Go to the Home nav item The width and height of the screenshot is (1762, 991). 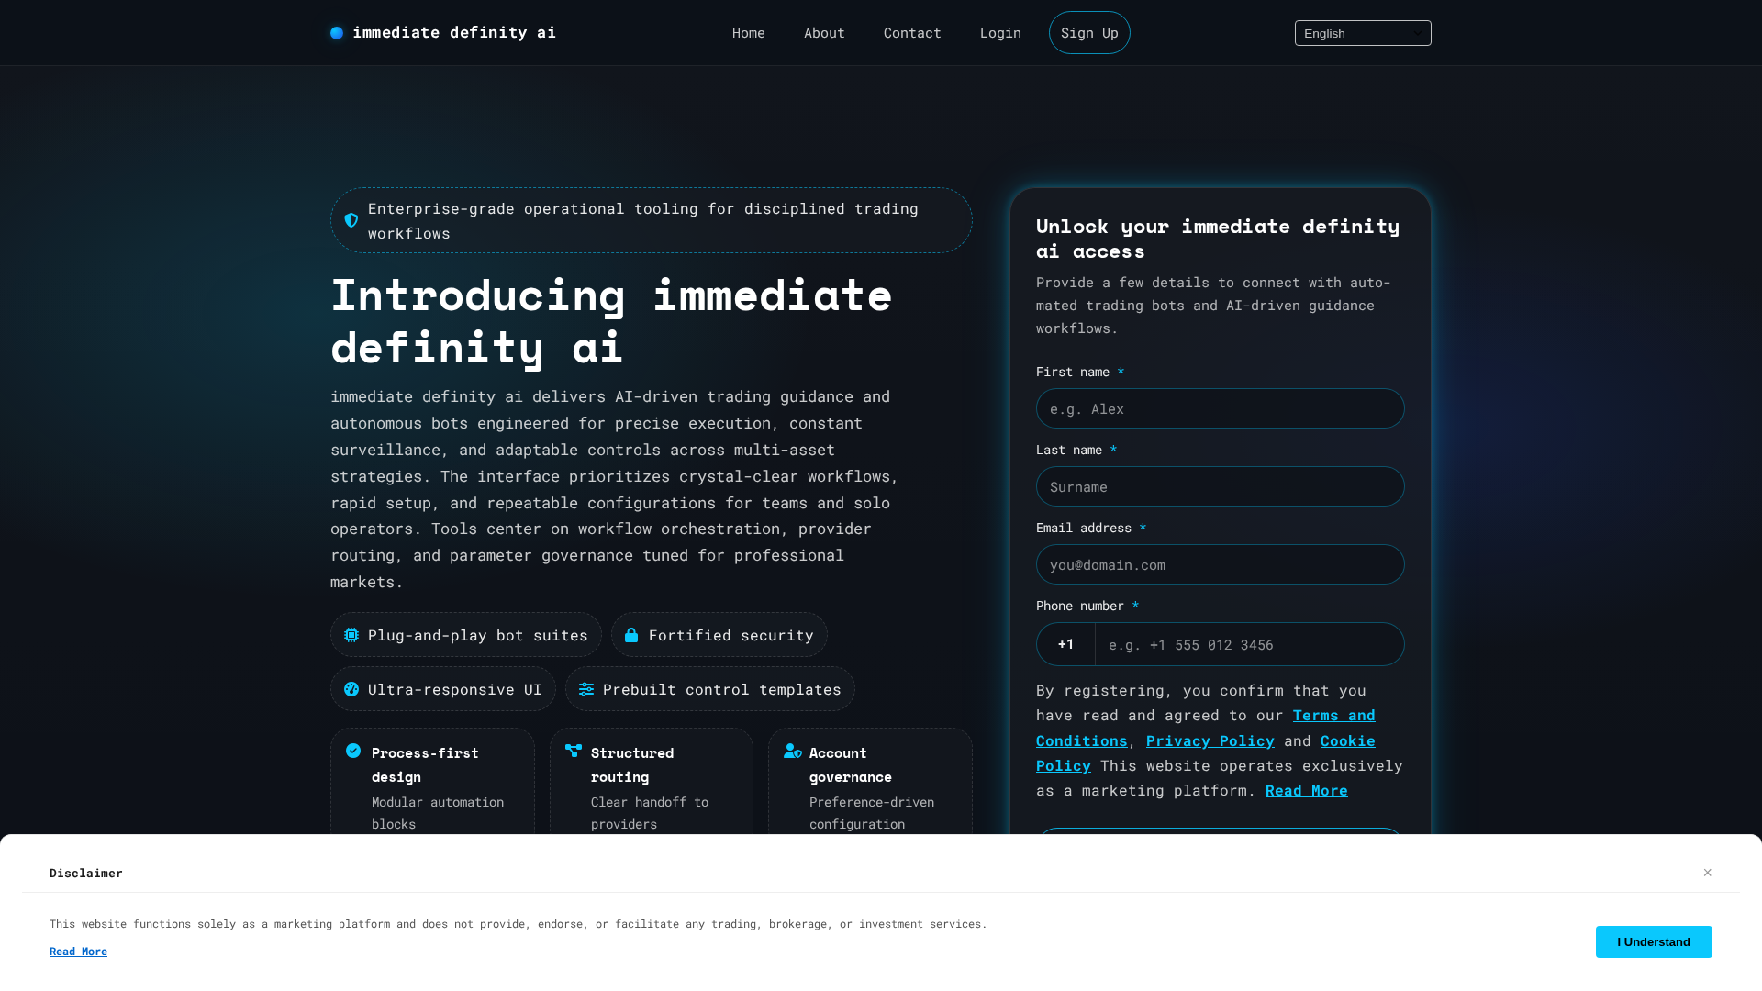749,33
